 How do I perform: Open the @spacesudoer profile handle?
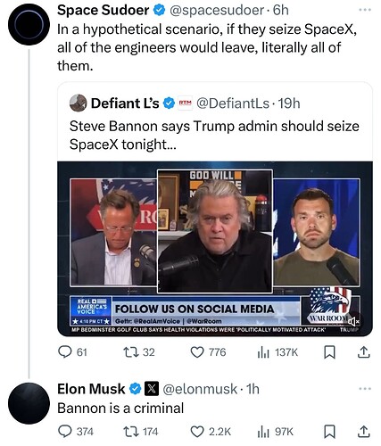click(217, 11)
